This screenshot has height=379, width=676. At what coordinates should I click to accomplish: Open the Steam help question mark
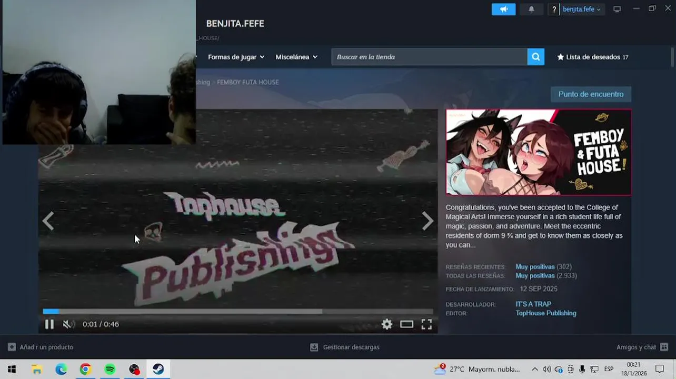coord(554,9)
